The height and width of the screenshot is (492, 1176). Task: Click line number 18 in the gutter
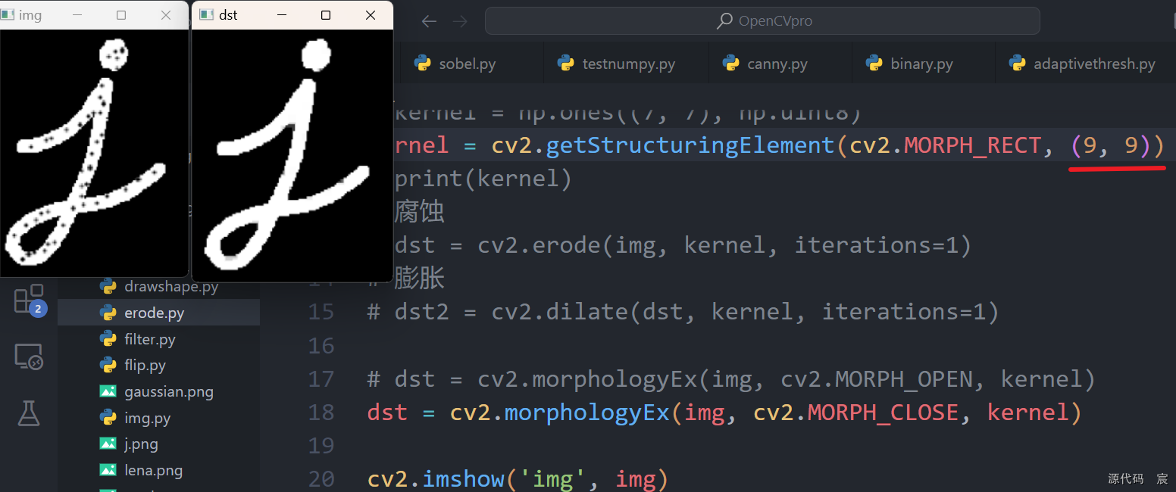click(x=321, y=412)
